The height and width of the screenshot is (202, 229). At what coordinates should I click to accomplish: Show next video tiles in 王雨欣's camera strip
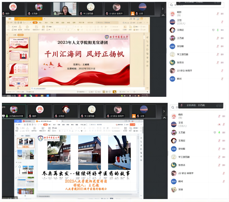coord(163,9)
